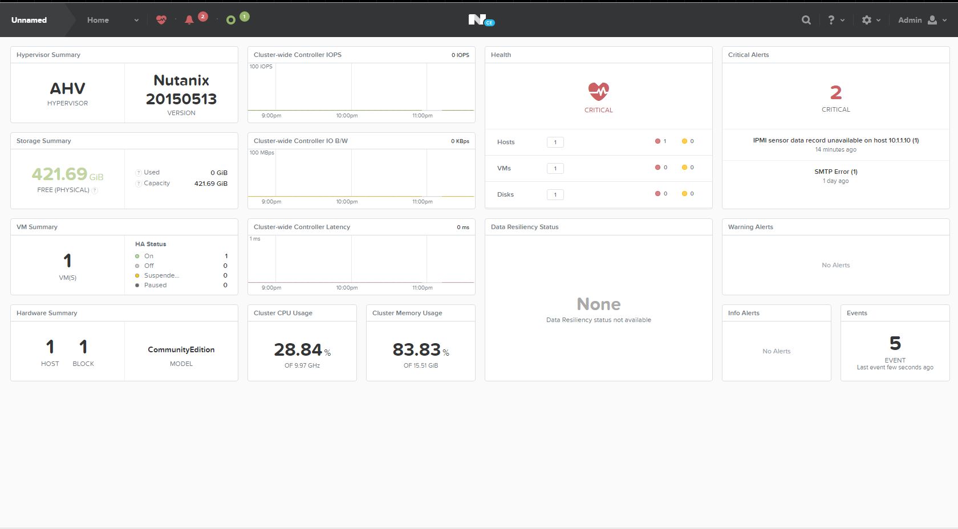
Task: Click the red alert count badge
Action: [202, 17]
